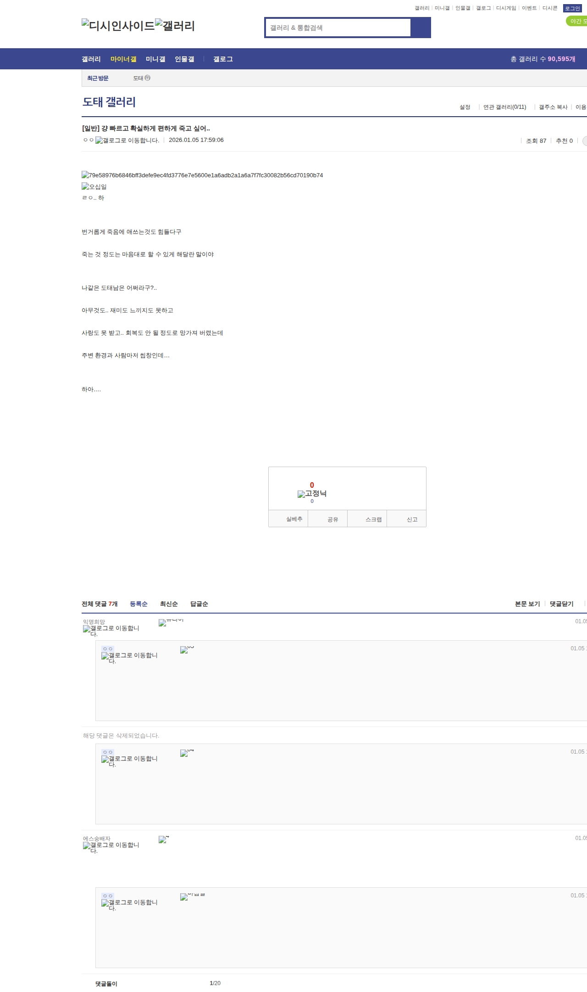Click the 1/20 comment page indicator

pyautogui.click(x=215, y=983)
